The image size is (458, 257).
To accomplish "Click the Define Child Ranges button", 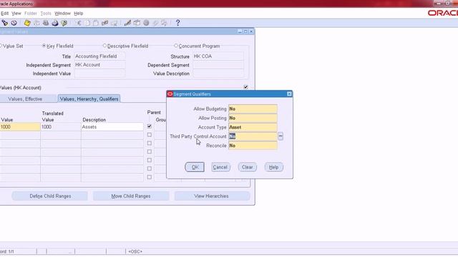I will [50, 196].
